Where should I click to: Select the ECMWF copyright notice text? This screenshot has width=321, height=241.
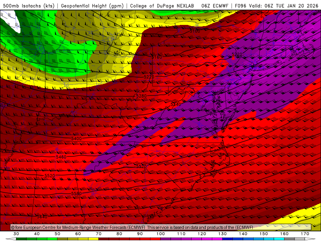pos(132,227)
